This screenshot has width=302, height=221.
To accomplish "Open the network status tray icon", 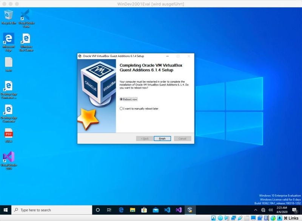I will coord(263,210).
